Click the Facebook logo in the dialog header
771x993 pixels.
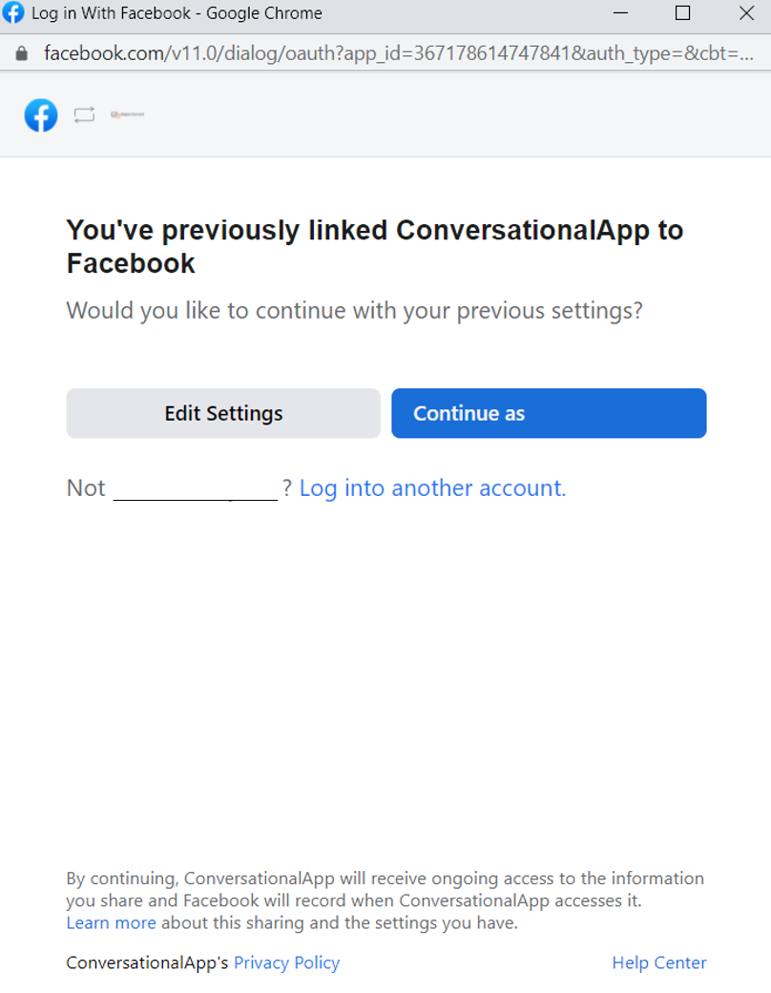click(41, 115)
